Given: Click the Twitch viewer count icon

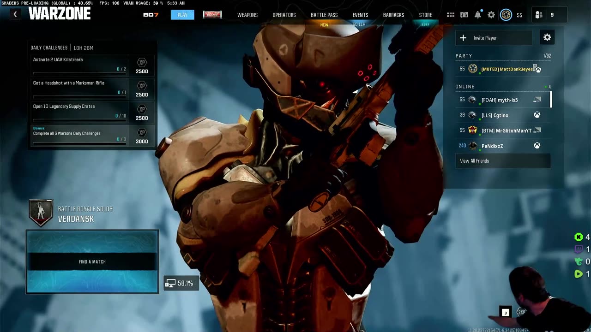Looking at the screenshot, I should tap(578, 249).
